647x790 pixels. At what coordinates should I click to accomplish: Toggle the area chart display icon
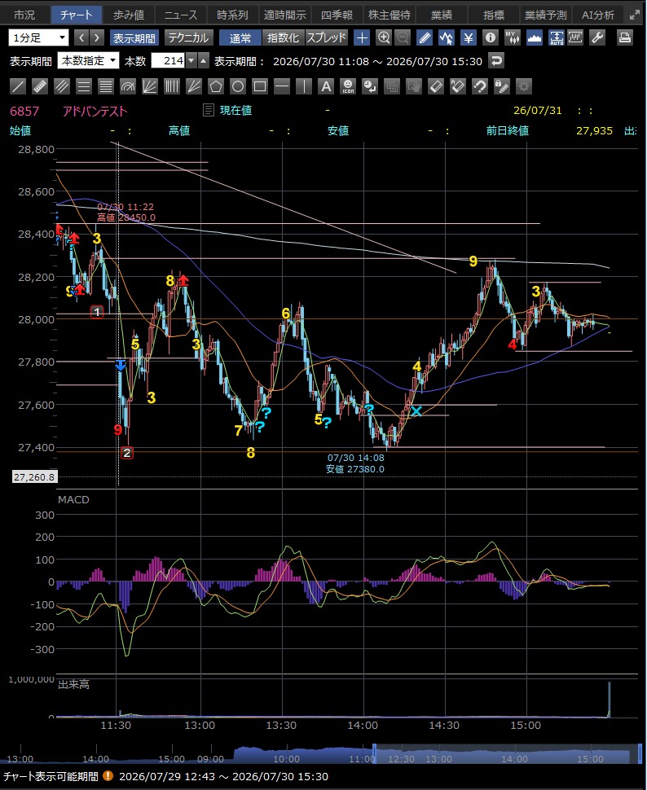coord(534,37)
